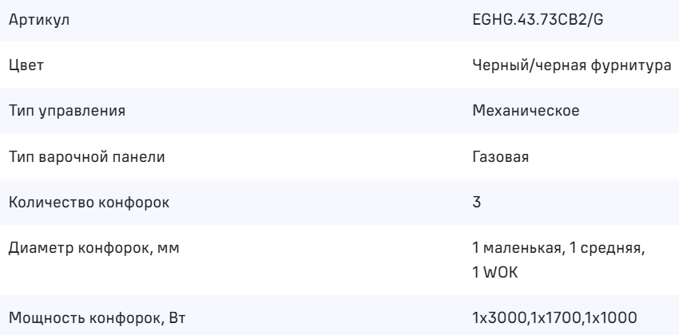The image size is (679, 335).
Task: Click the 'Диаметр конфорок, мм' label
Action: (93, 247)
